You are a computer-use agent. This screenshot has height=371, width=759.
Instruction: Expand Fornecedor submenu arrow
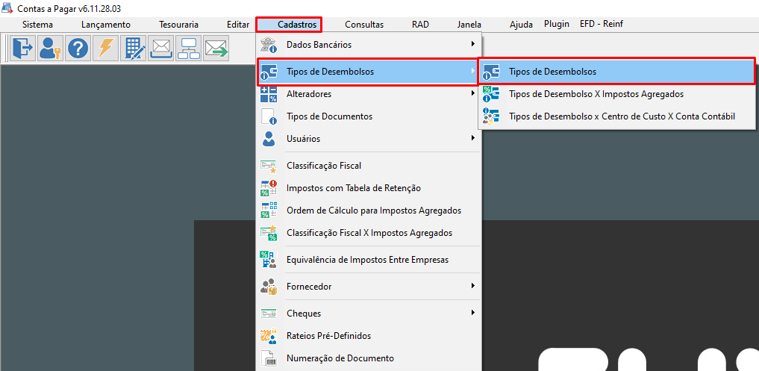point(472,286)
